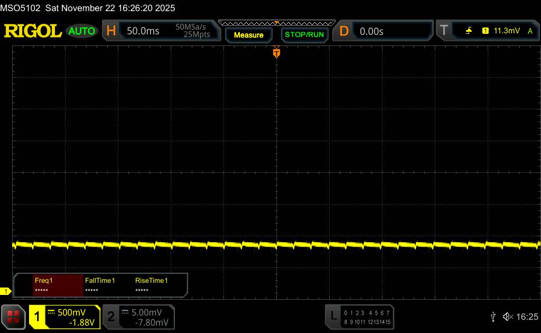The width and height of the screenshot is (541, 333).
Task: Open the 11.3mV trigger level setting
Action: coord(506,31)
